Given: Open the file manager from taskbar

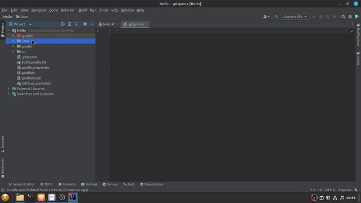Looking at the screenshot, I should point(20,197).
